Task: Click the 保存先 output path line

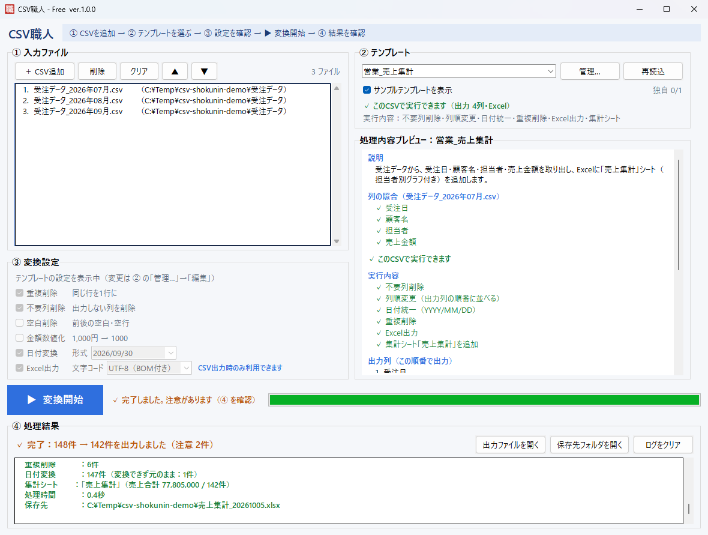Action: 152,505
